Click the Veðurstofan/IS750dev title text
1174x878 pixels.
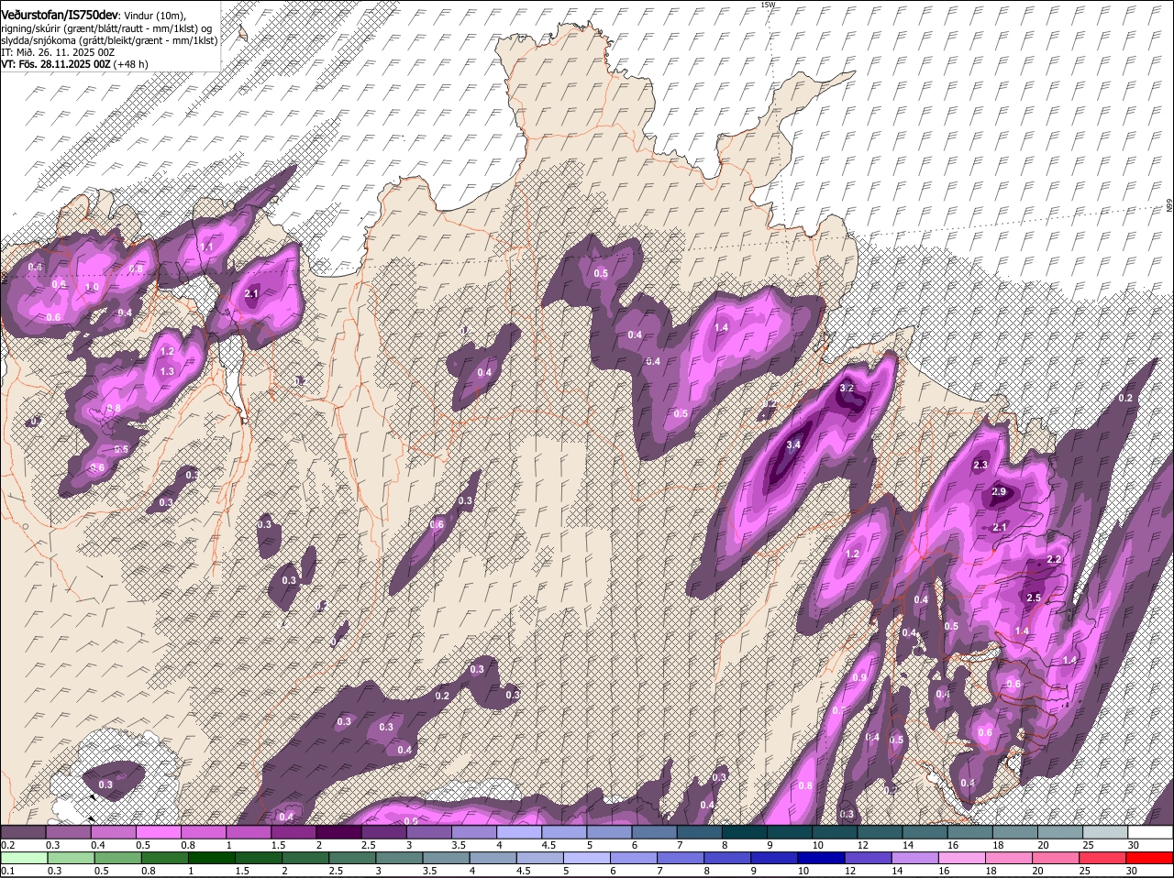pos(60,15)
